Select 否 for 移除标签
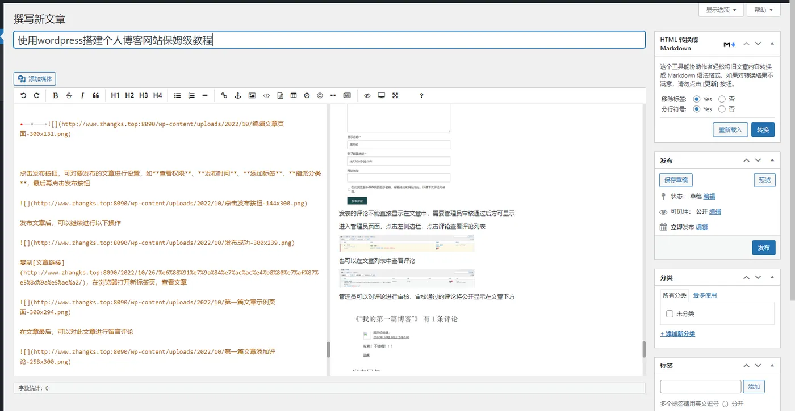Image resolution: width=795 pixels, height=411 pixels. [722, 99]
